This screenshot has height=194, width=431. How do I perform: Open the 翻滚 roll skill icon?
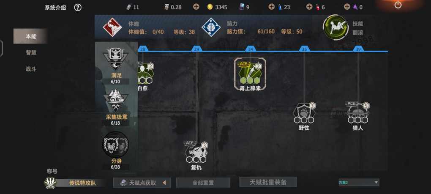click(x=336, y=27)
